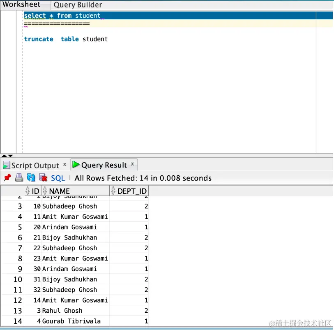Close the Script Output tab
The image size is (334, 330).
64,165
